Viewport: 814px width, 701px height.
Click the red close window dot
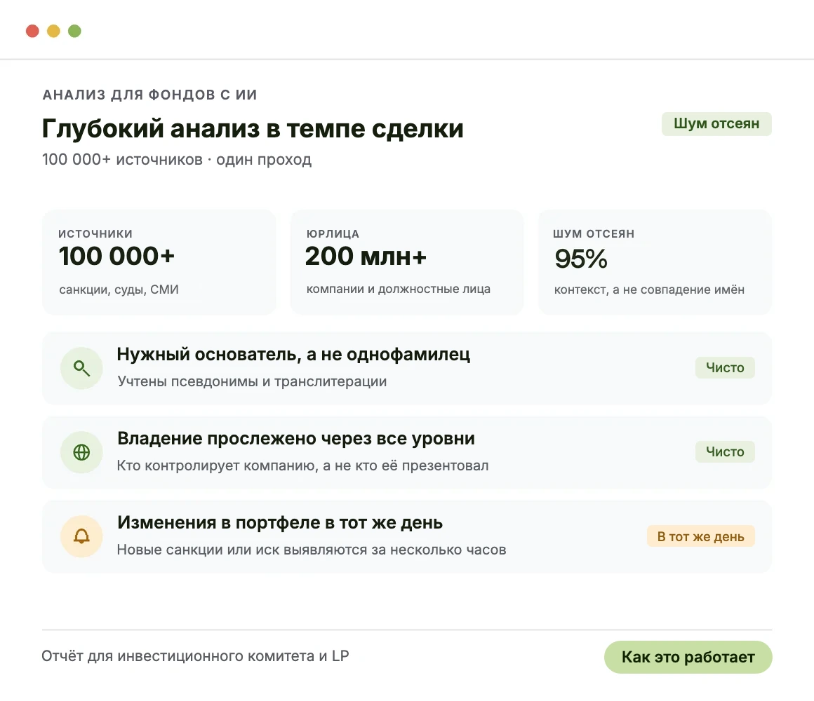click(x=33, y=31)
